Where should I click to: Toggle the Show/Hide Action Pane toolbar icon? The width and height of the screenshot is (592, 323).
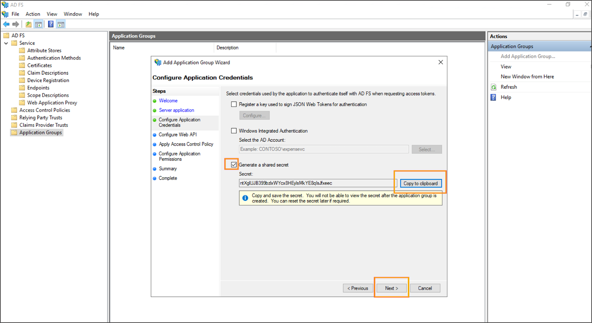tap(61, 24)
